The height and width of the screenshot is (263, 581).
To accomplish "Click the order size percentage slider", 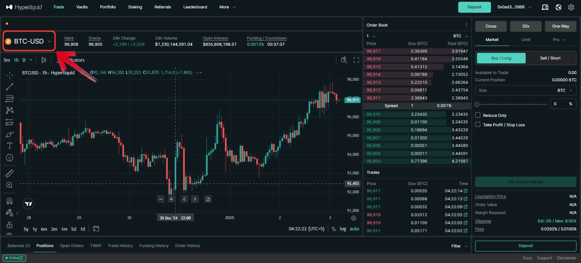I will [x=511, y=104].
